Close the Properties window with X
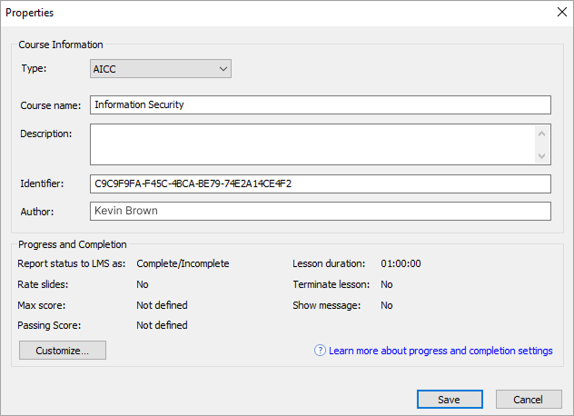The image size is (574, 416). 560,13
